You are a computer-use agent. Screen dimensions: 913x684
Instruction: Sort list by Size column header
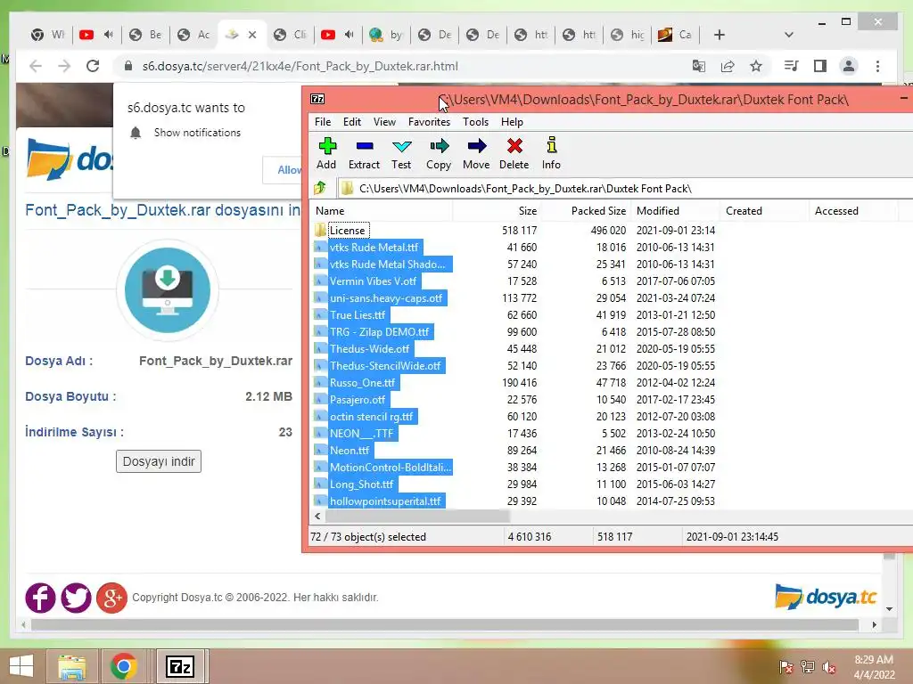click(497, 210)
